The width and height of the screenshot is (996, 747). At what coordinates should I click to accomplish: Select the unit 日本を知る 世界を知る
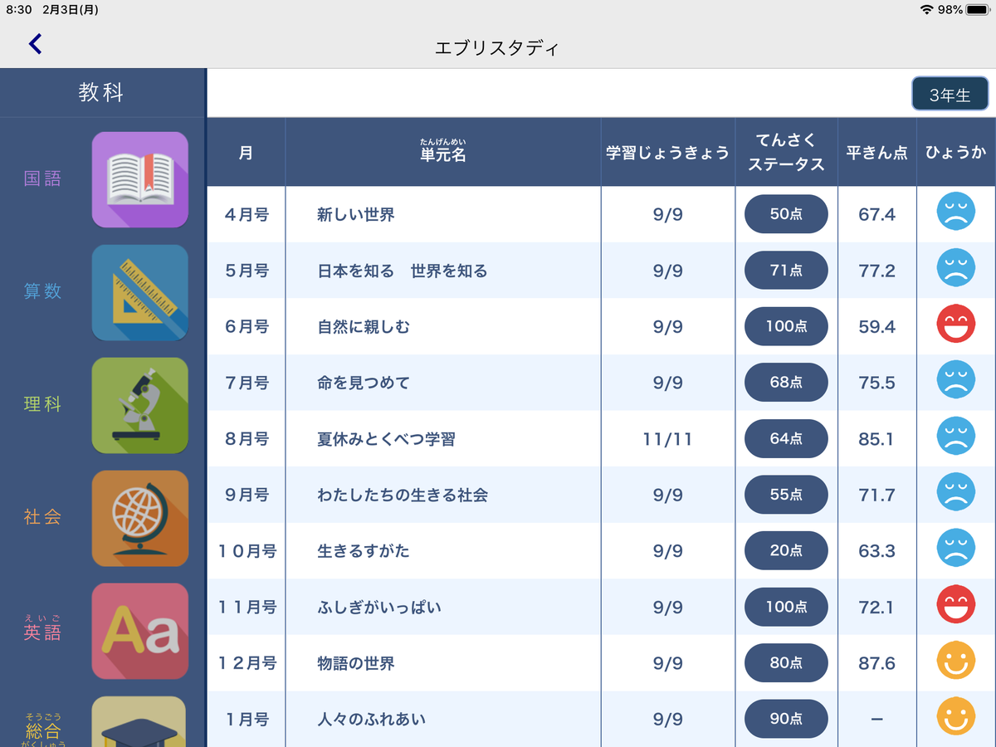click(x=403, y=271)
